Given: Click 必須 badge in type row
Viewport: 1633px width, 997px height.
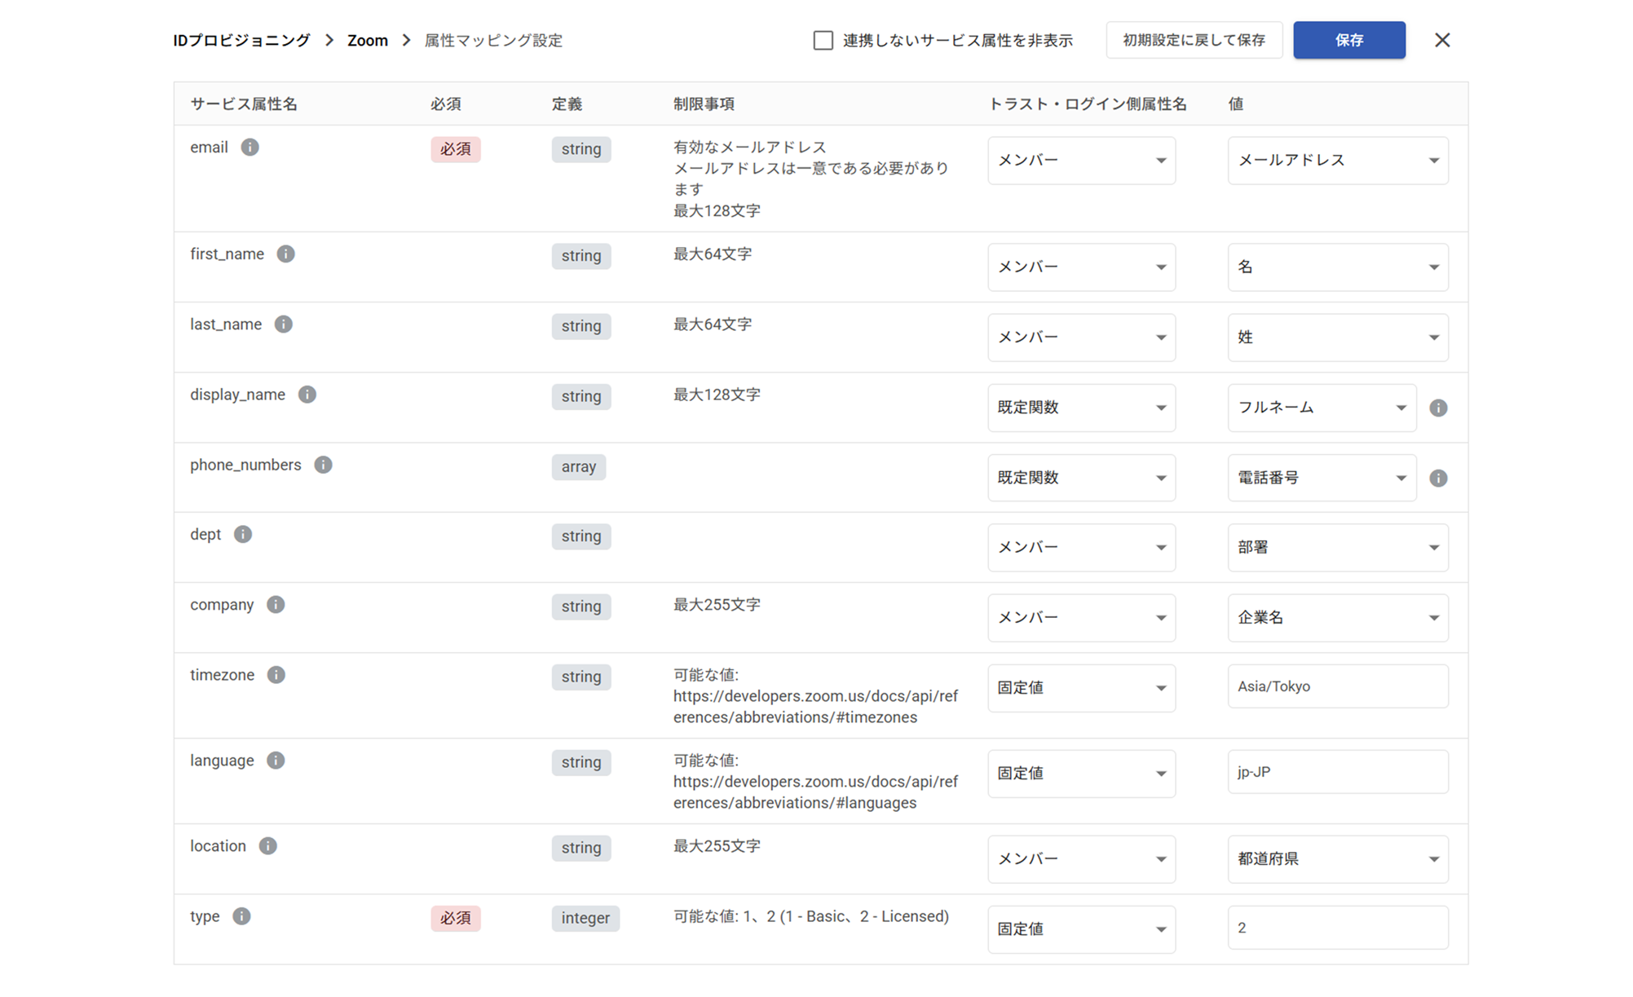Looking at the screenshot, I should (x=456, y=918).
